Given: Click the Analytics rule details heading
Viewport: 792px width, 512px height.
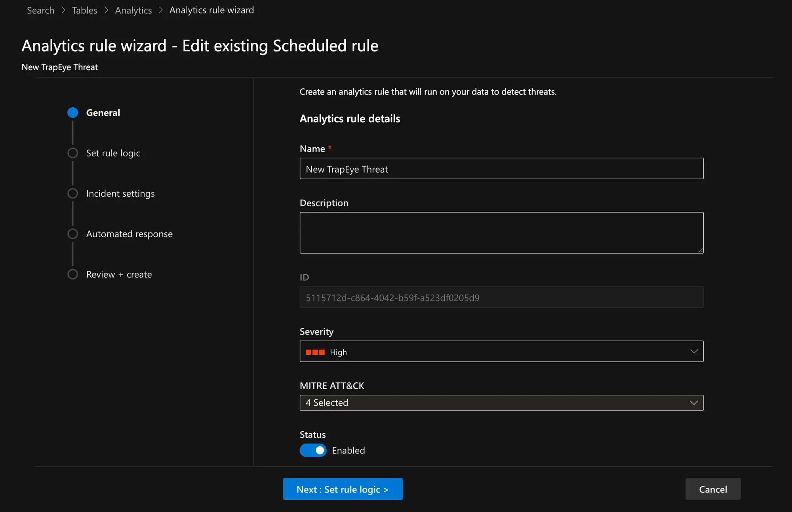Looking at the screenshot, I should (x=350, y=119).
